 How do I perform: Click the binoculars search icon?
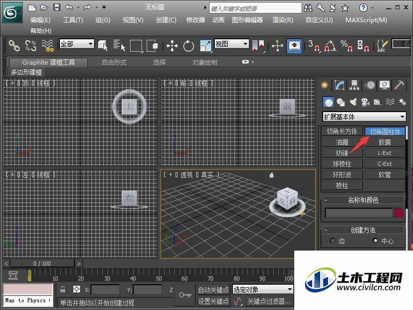pyautogui.click(x=308, y=8)
